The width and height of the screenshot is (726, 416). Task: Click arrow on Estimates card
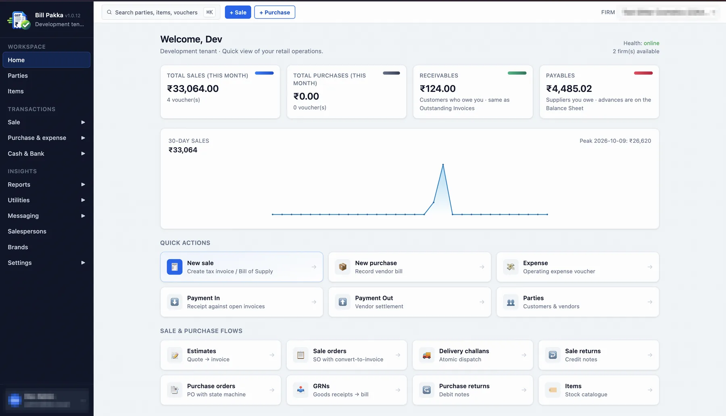click(272, 355)
